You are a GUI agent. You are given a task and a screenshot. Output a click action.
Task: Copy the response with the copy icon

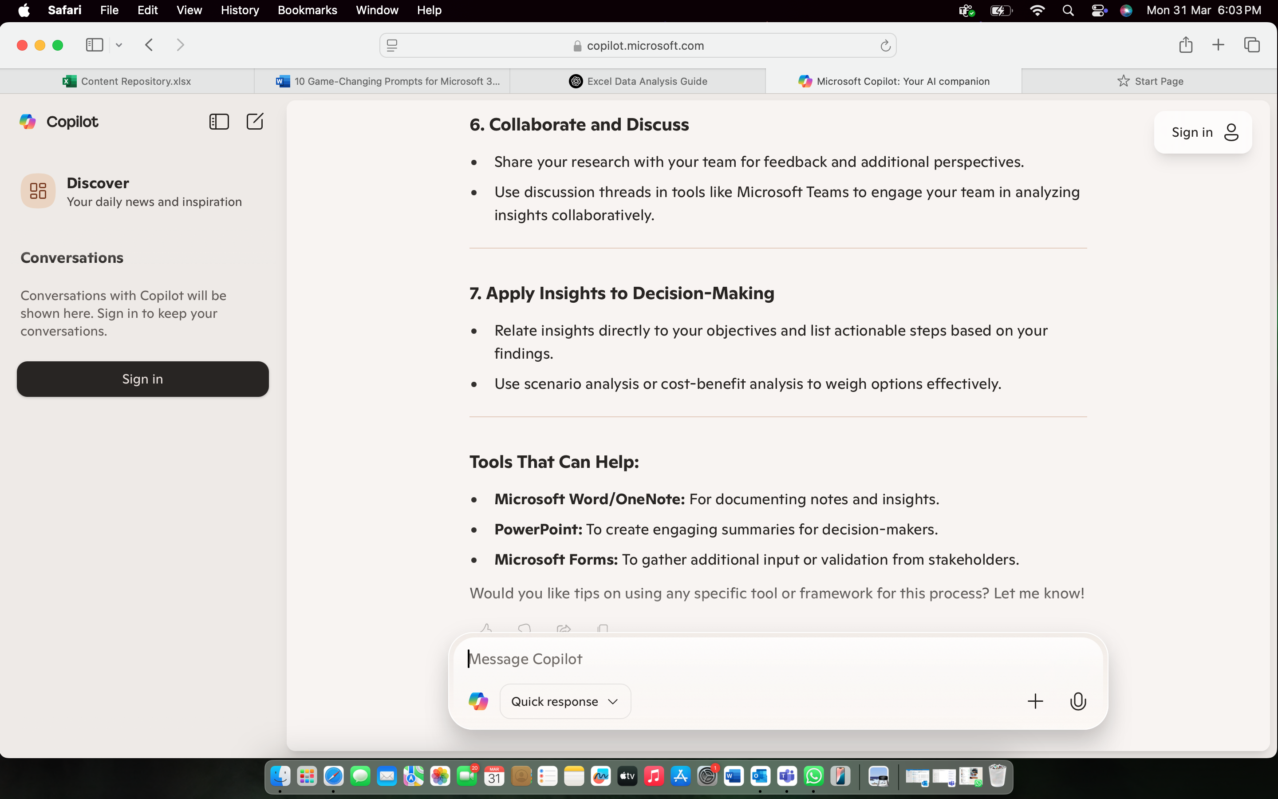[603, 629]
